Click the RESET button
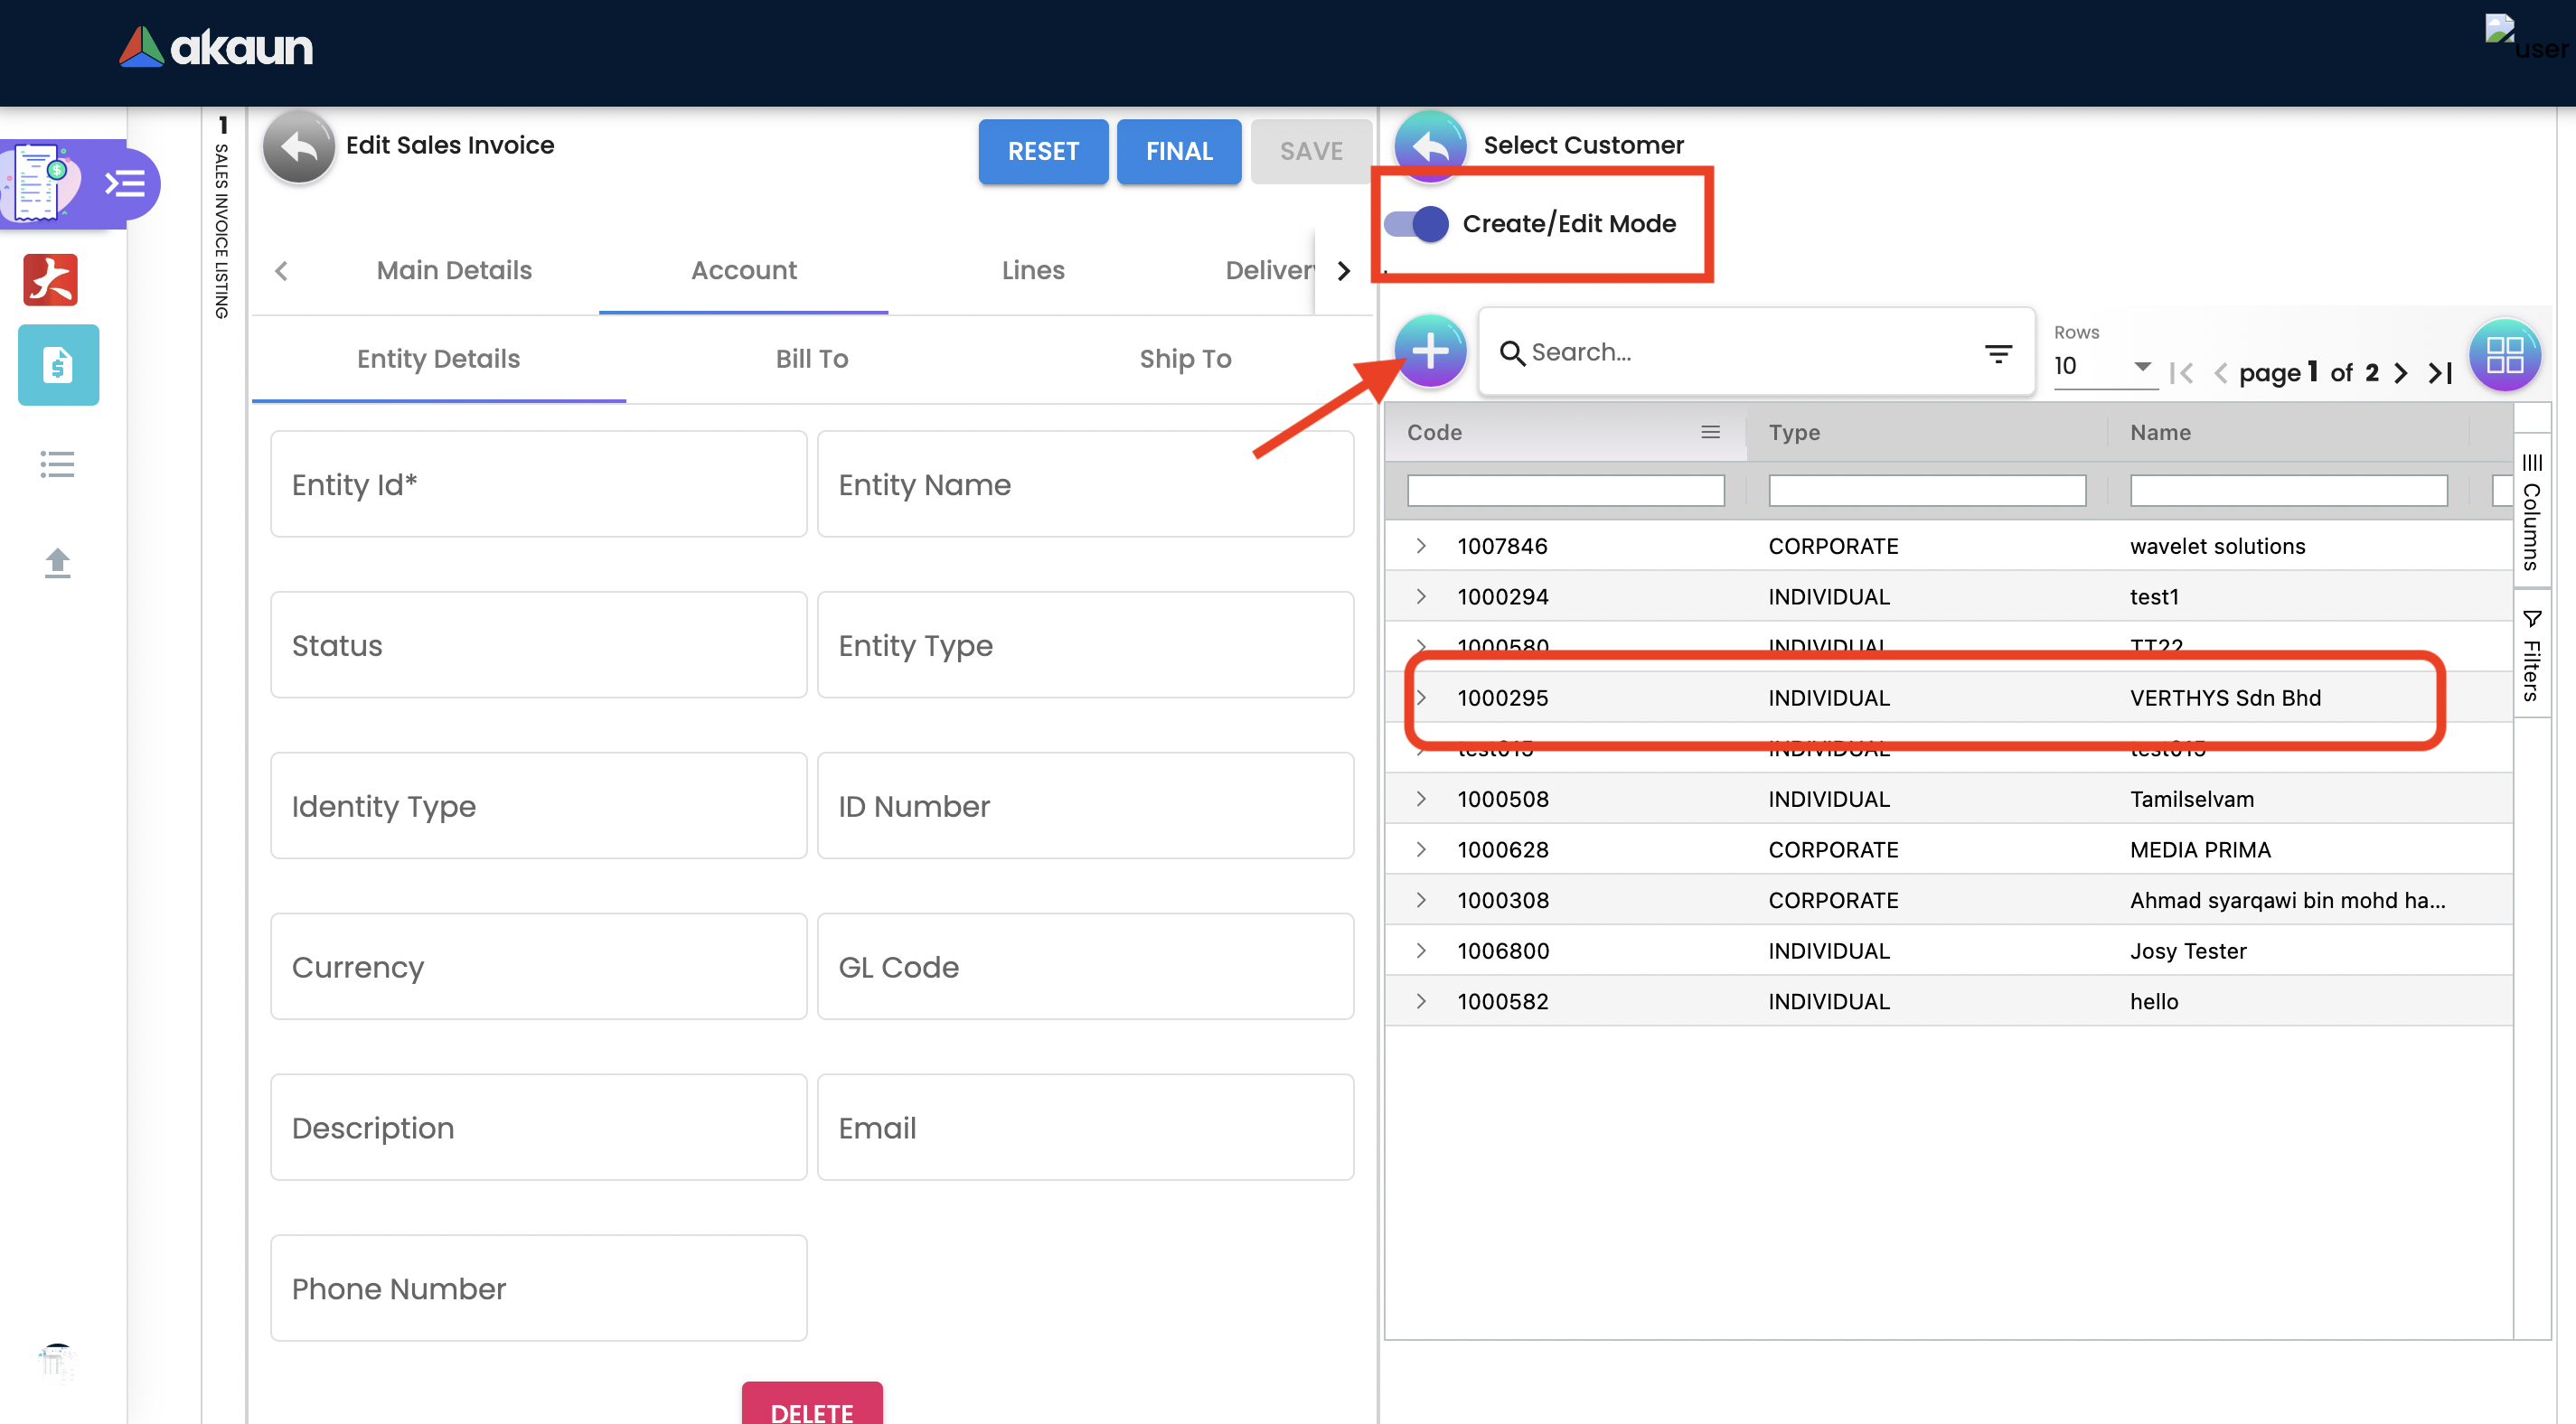 point(1042,151)
